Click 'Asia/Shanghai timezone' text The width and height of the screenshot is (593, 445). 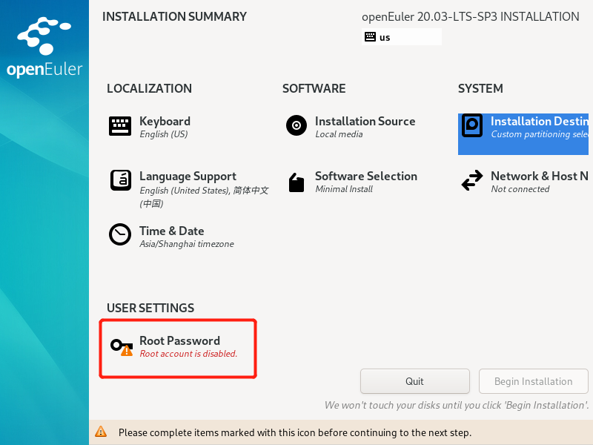click(187, 244)
